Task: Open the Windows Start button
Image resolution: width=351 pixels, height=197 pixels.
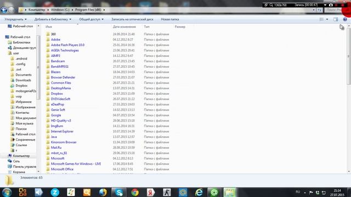Action: point(7,192)
